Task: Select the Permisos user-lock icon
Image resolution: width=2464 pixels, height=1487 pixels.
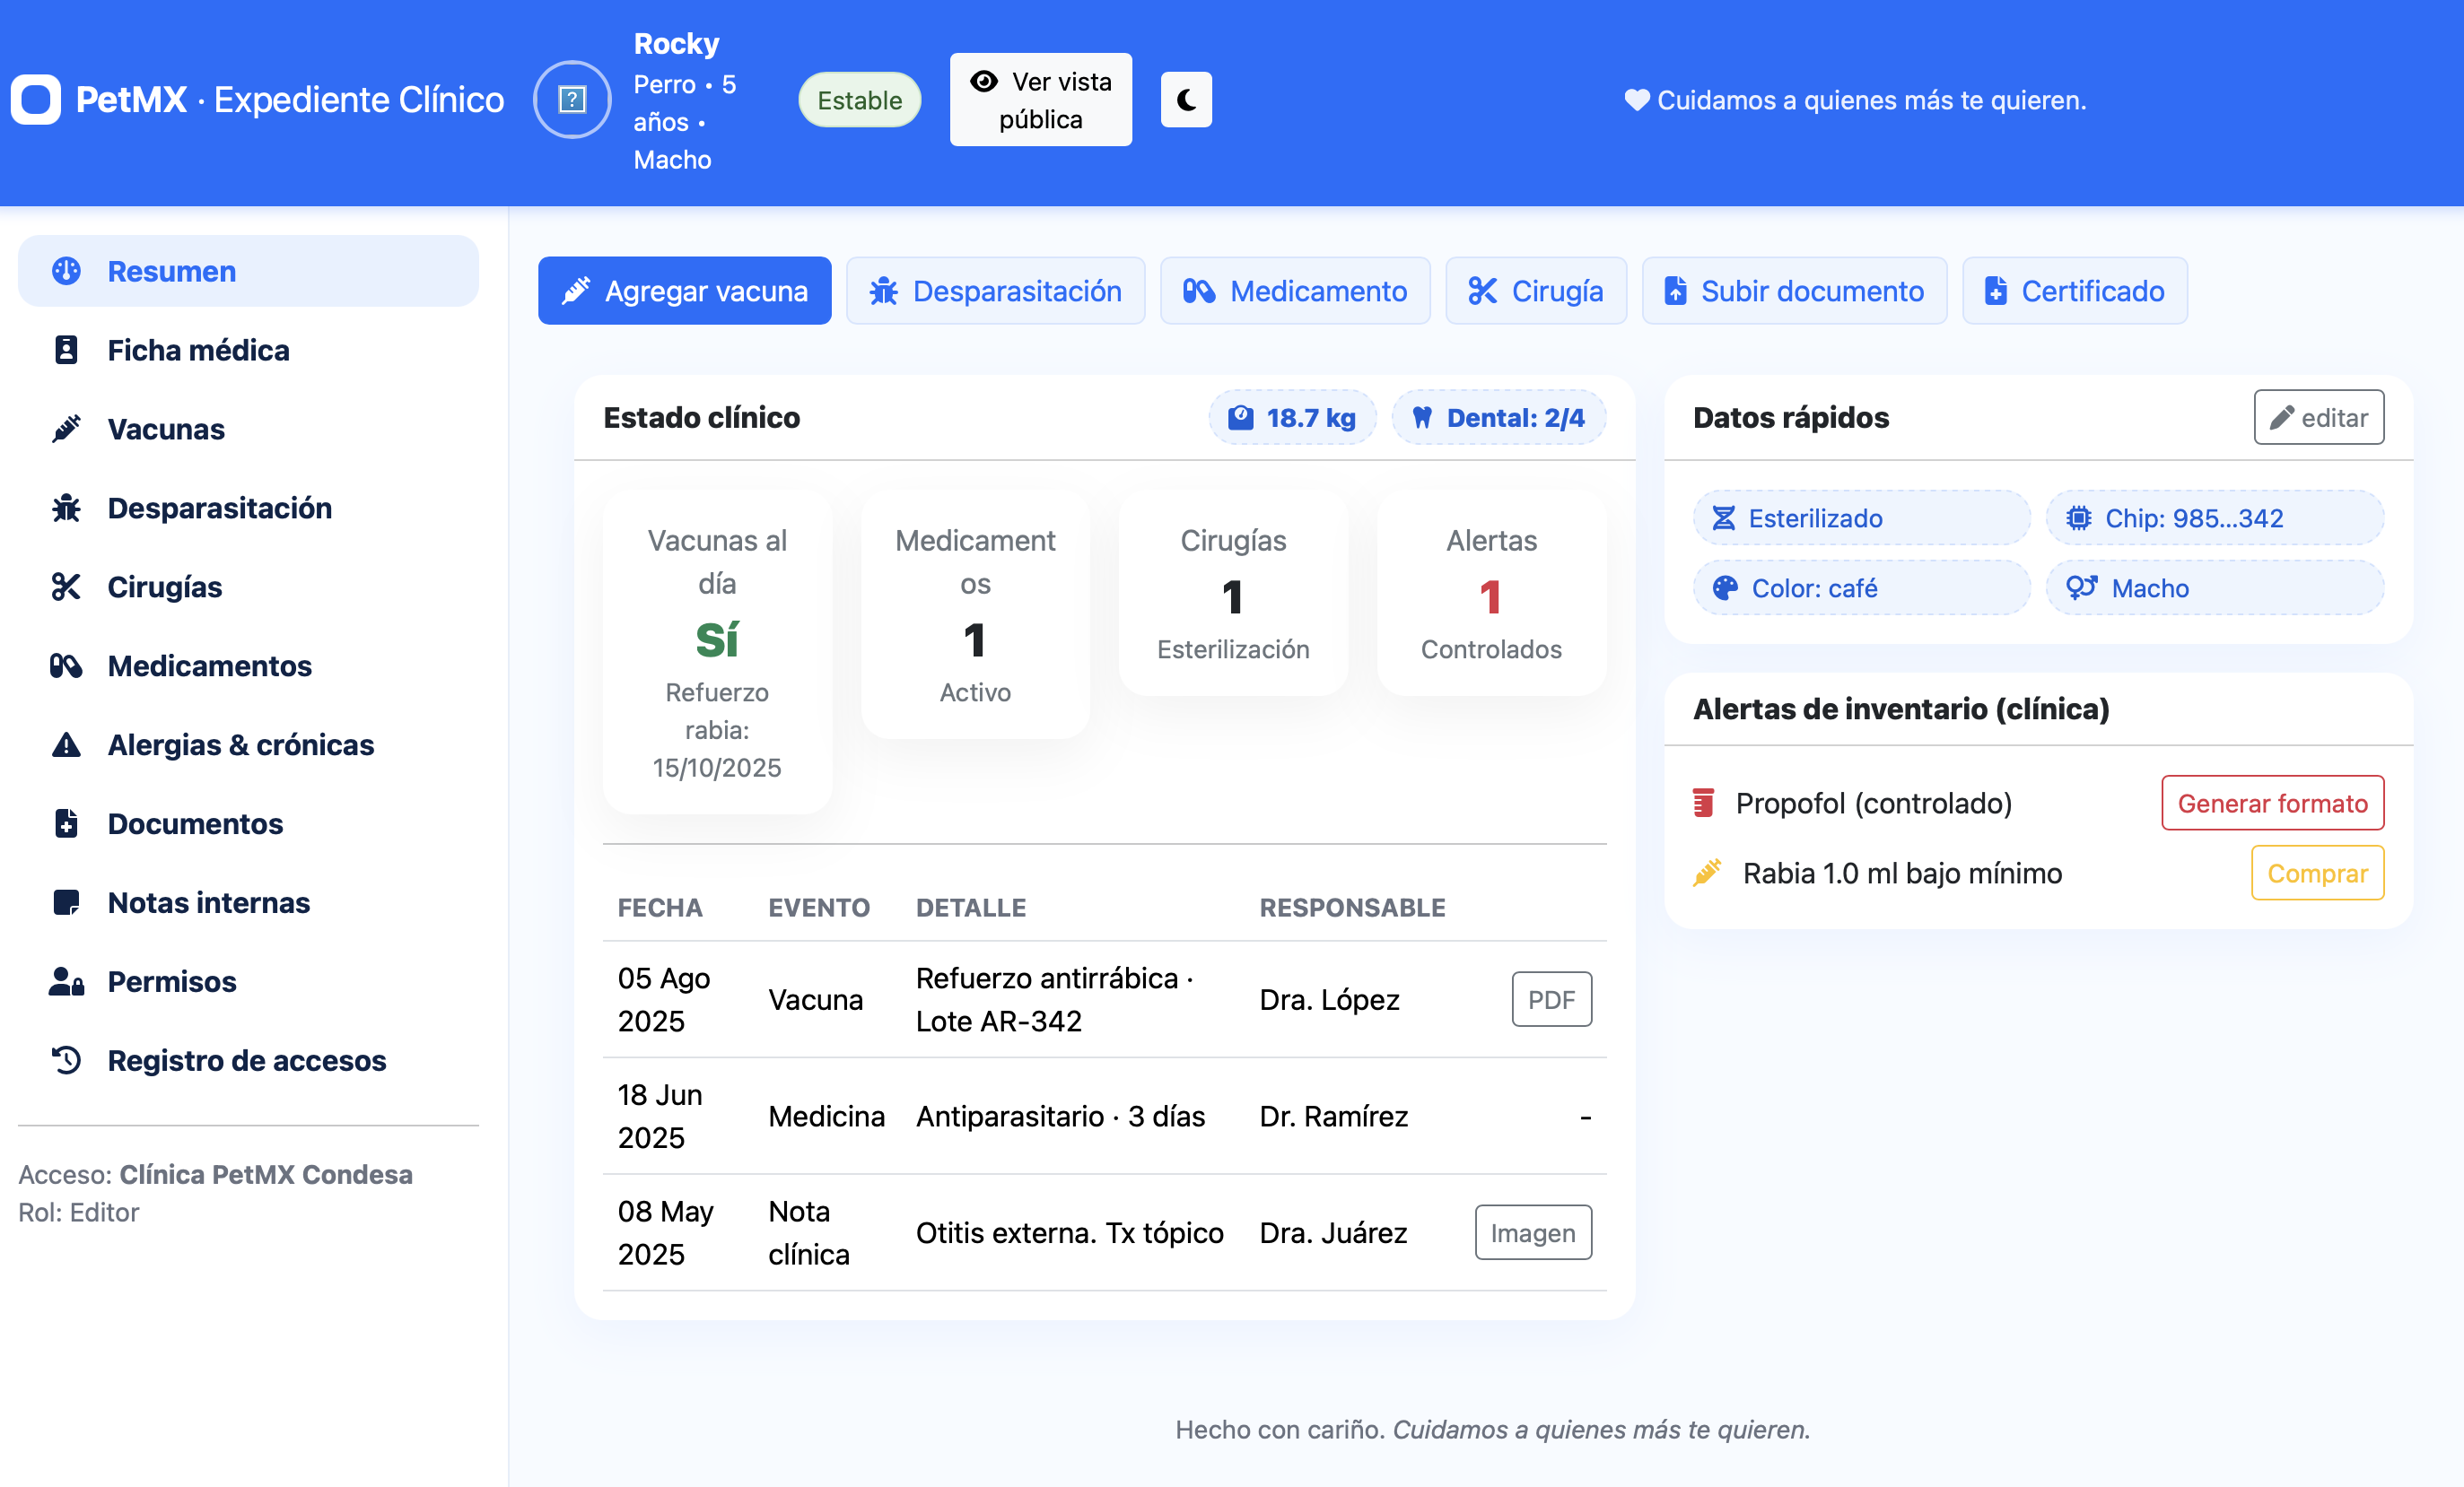Action: tap(66, 981)
